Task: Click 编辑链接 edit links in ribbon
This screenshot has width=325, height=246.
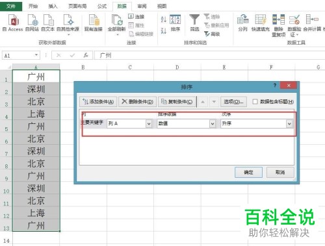Action: [x=141, y=34]
